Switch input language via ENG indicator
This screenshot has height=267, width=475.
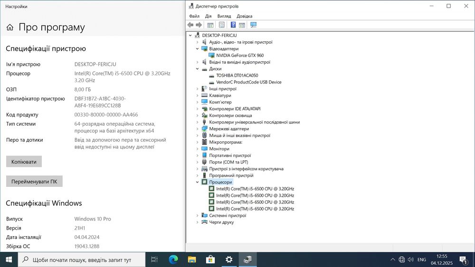click(422, 259)
